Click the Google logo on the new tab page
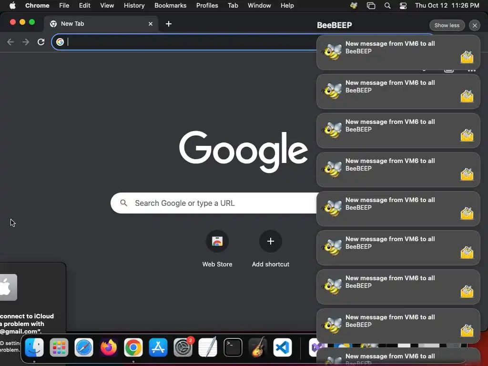The width and height of the screenshot is (488, 366). (x=244, y=152)
